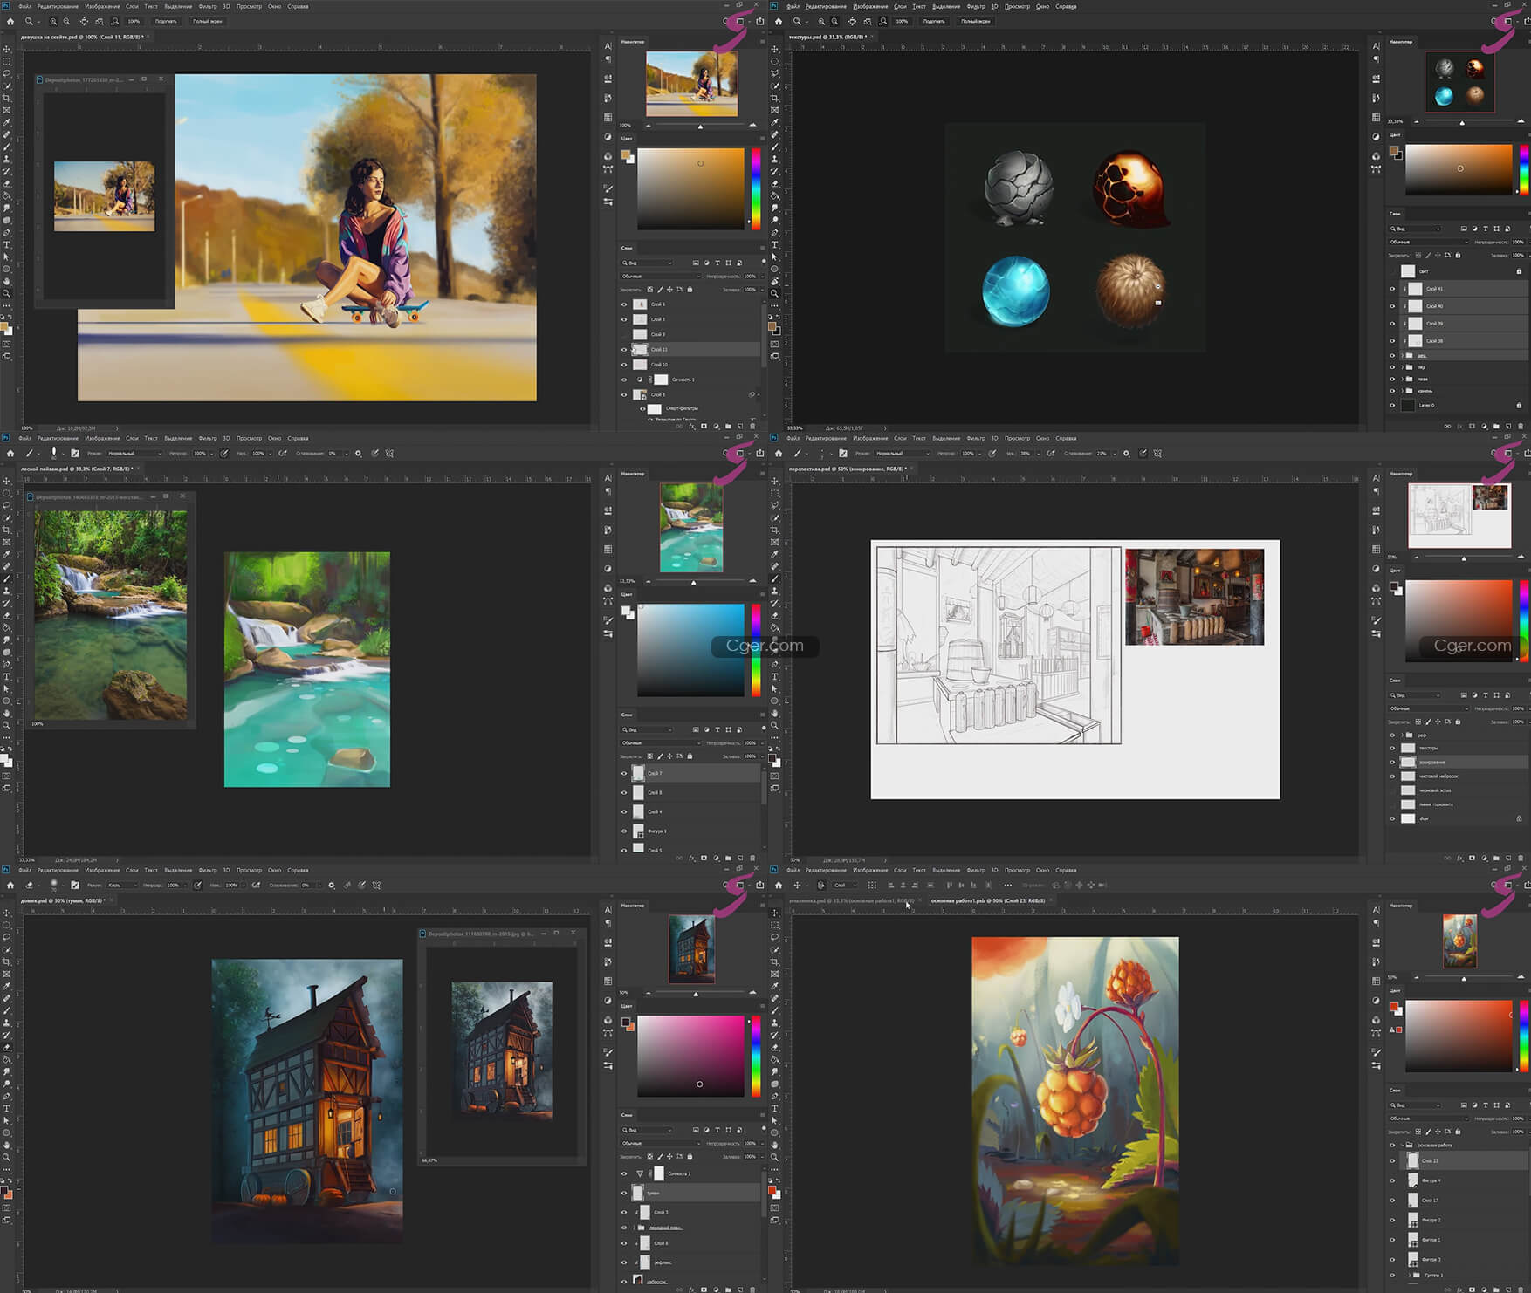Open brush settings gear in лесной пейзаж options bar
This screenshot has height=1293, width=1531.
click(x=358, y=454)
